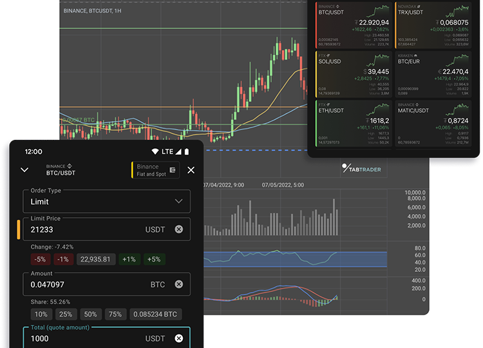This screenshot has width=483, height=348.
Task: Click the BINANCE, BTCUSDT, 1H chart label
Action: tap(92, 11)
